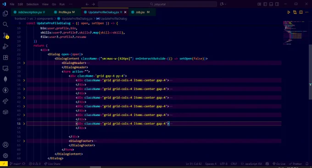312x168 pixels.
Task: Expand the folded div at line 43
Action: coord(24,106)
